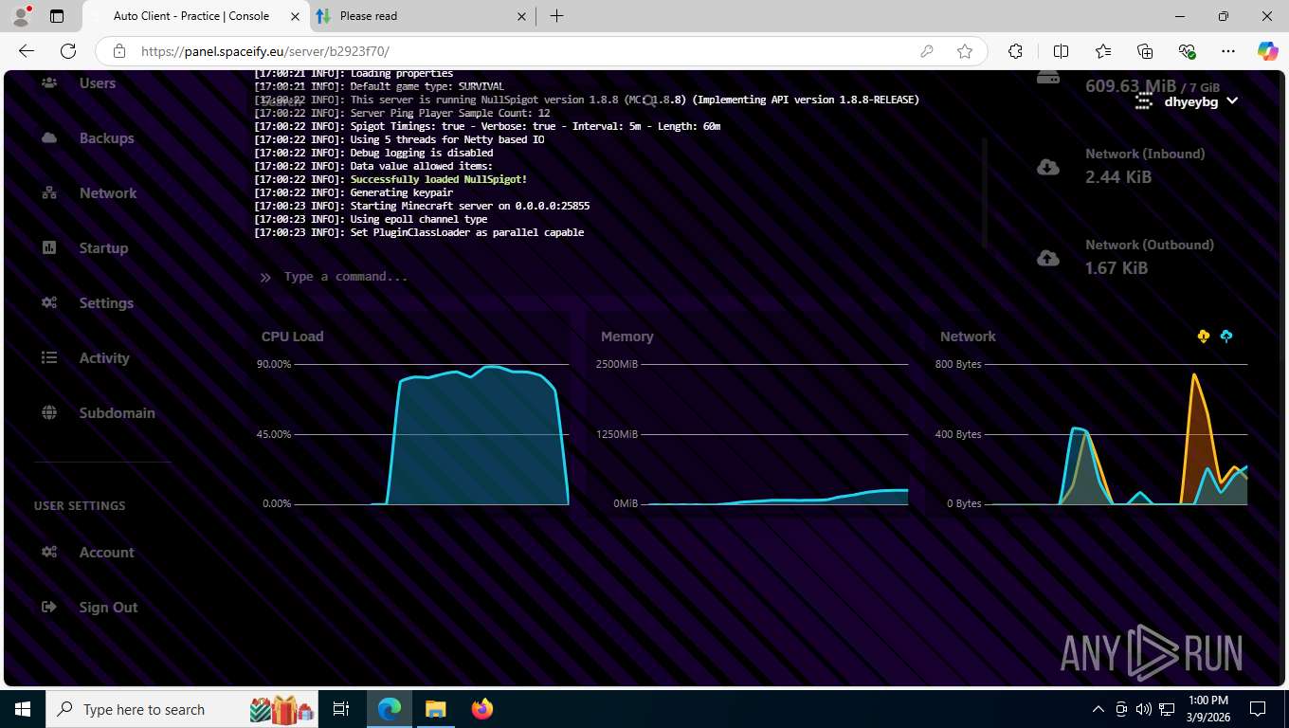Open Network page in sidebar menu
The height and width of the screenshot is (728, 1289).
tap(108, 193)
